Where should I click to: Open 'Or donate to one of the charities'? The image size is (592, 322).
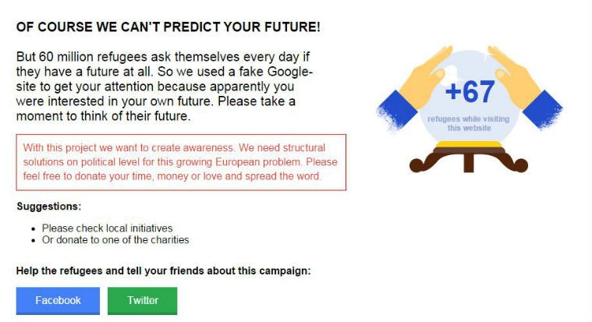click(115, 240)
